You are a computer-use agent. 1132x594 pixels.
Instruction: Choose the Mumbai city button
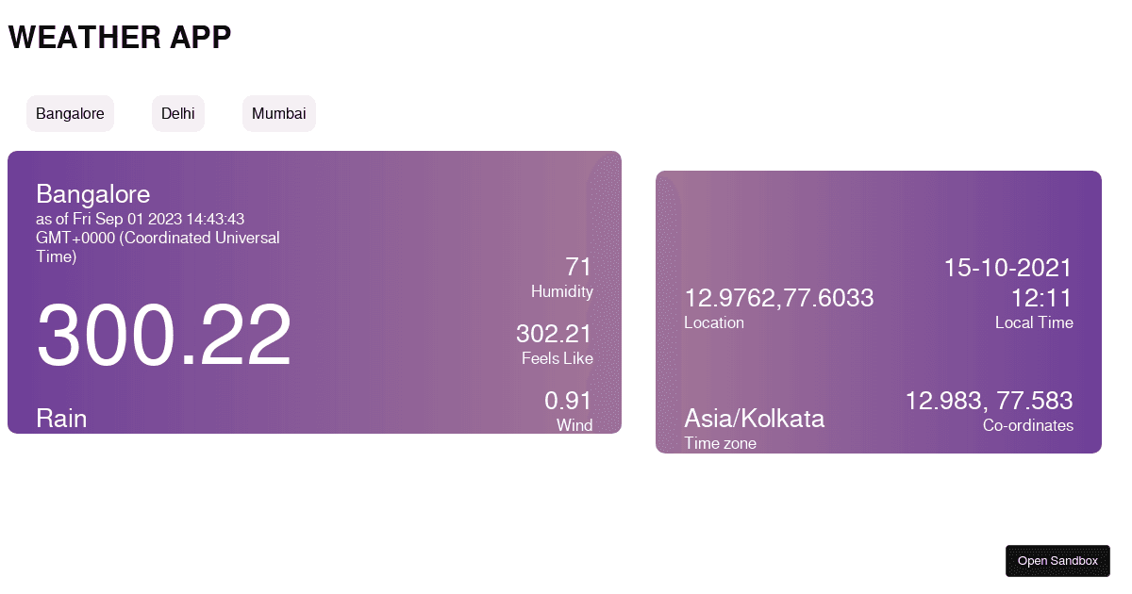(x=279, y=113)
